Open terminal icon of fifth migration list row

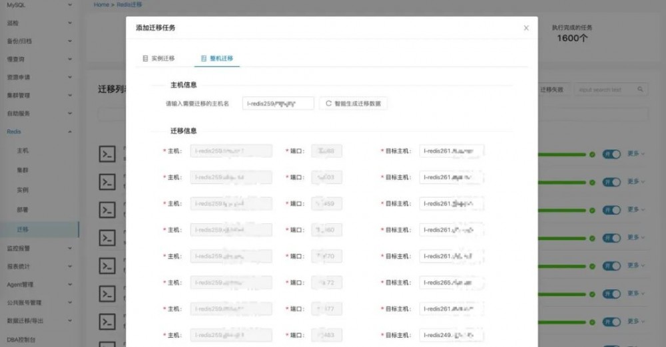pyautogui.click(x=107, y=266)
